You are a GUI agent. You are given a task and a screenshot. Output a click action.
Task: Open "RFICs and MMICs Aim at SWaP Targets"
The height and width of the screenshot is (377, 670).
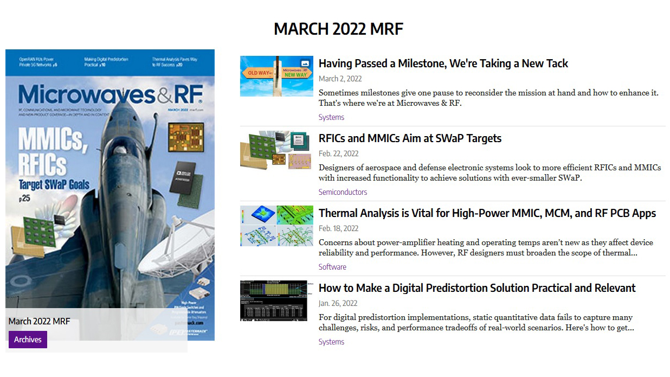410,138
